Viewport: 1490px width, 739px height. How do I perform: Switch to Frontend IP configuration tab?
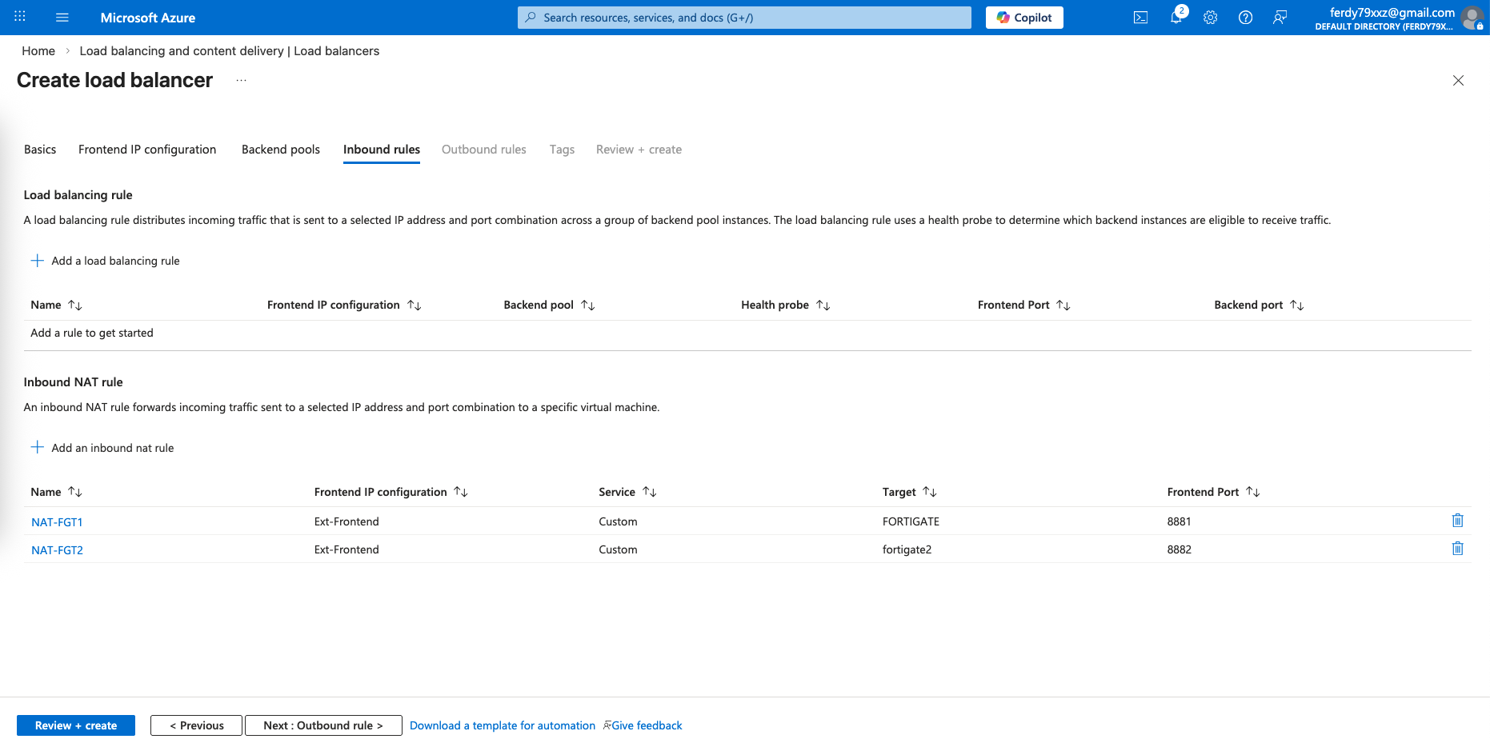[147, 150]
